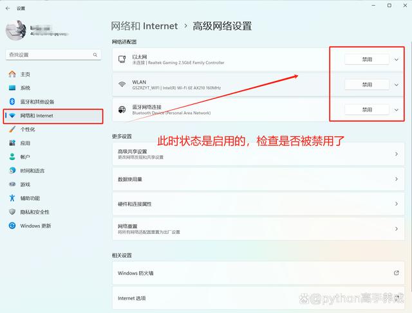The width and height of the screenshot is (412, 313).
Task: Click the 以太网 adapter name text
Action: (140, 57)
